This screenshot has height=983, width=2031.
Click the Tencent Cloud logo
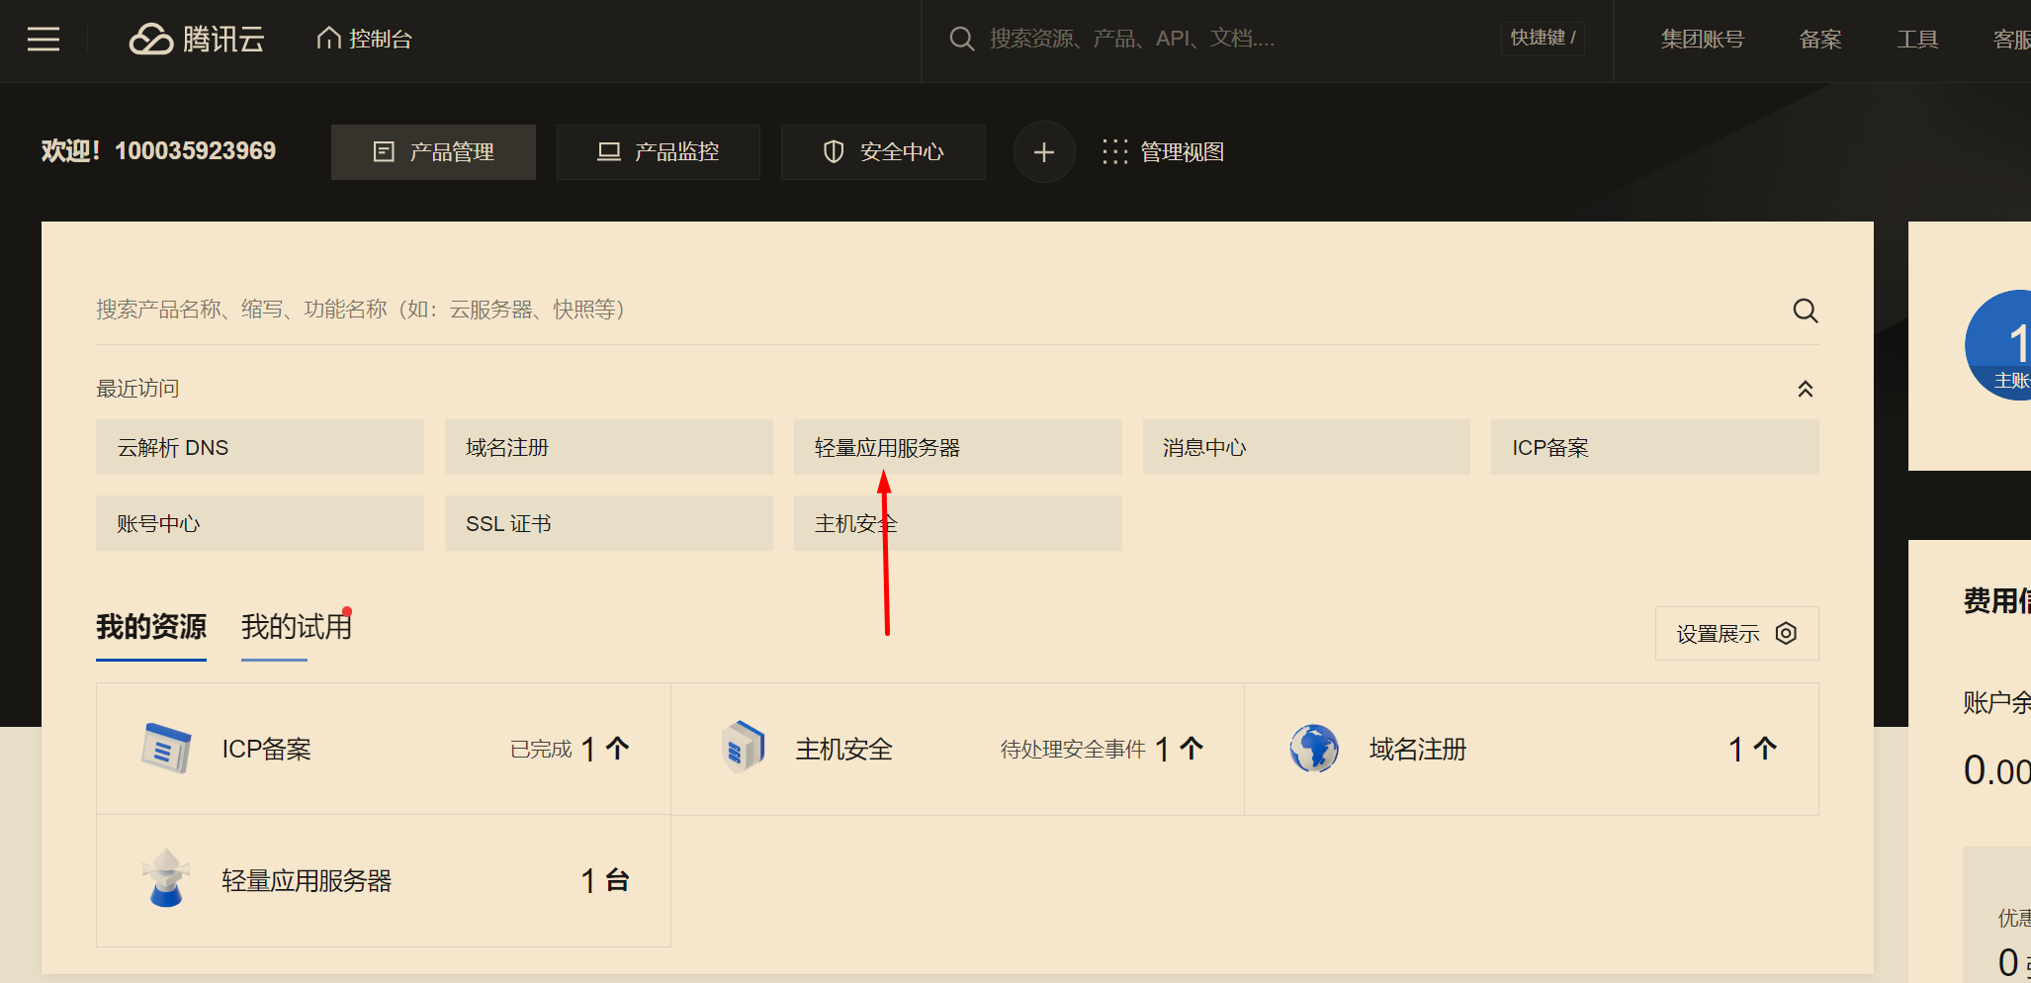pyautogui.click(x=197, y=40)
